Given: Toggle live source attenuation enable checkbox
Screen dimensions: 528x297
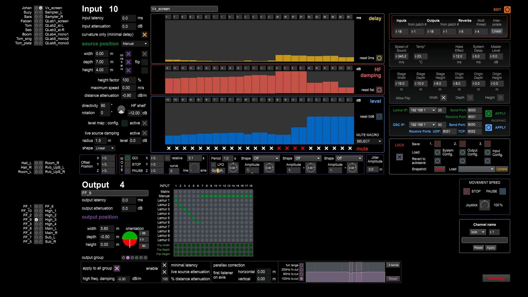Looking at the screenshot, I should point(164,272).
